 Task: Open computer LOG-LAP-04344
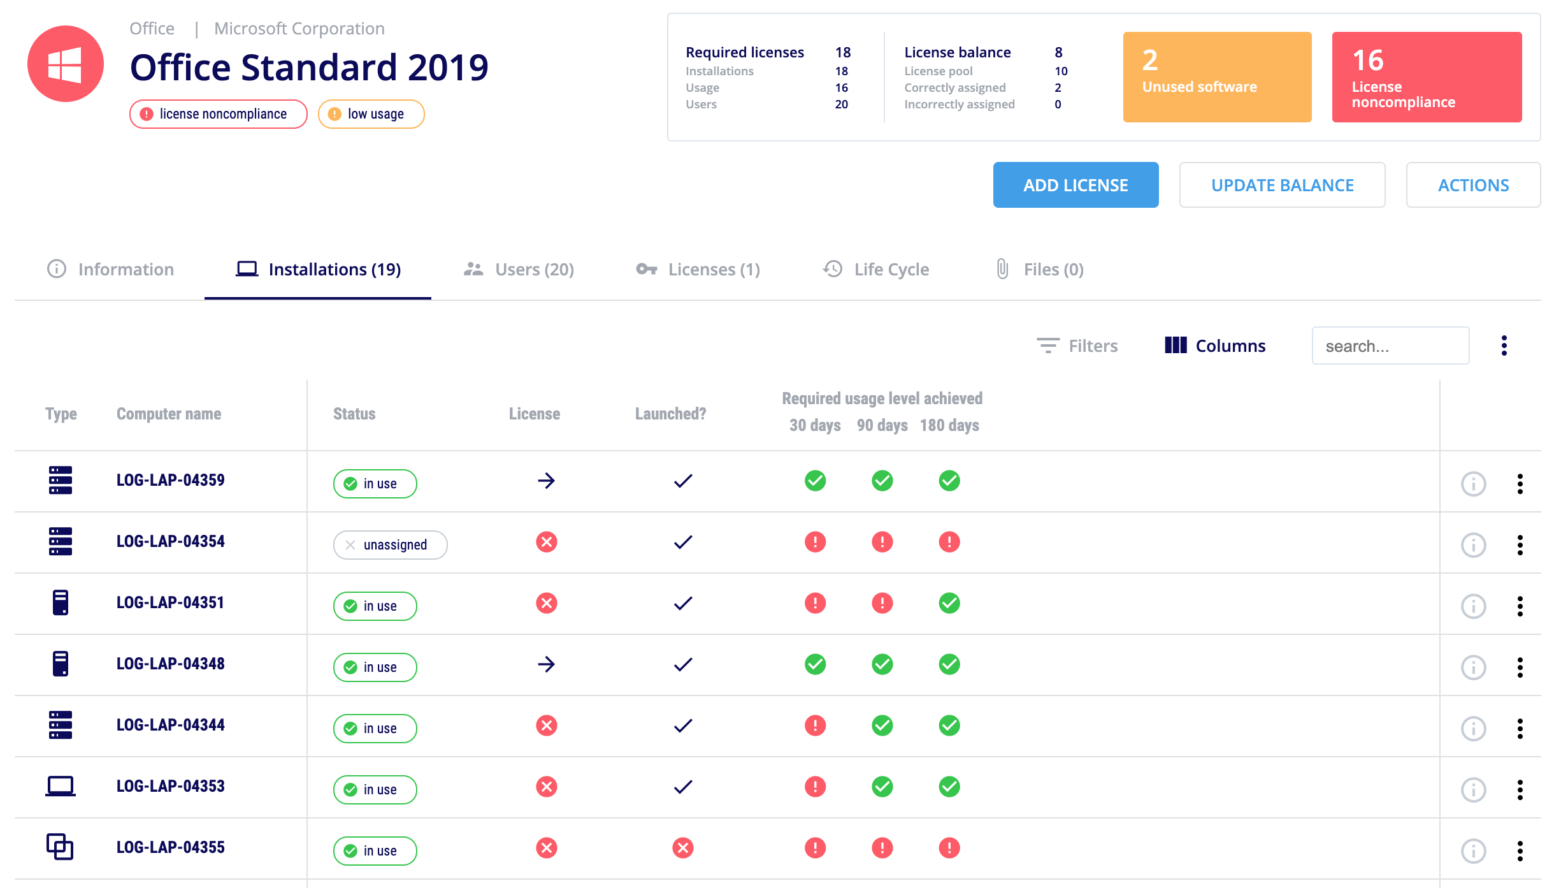[x=170, y=725]
